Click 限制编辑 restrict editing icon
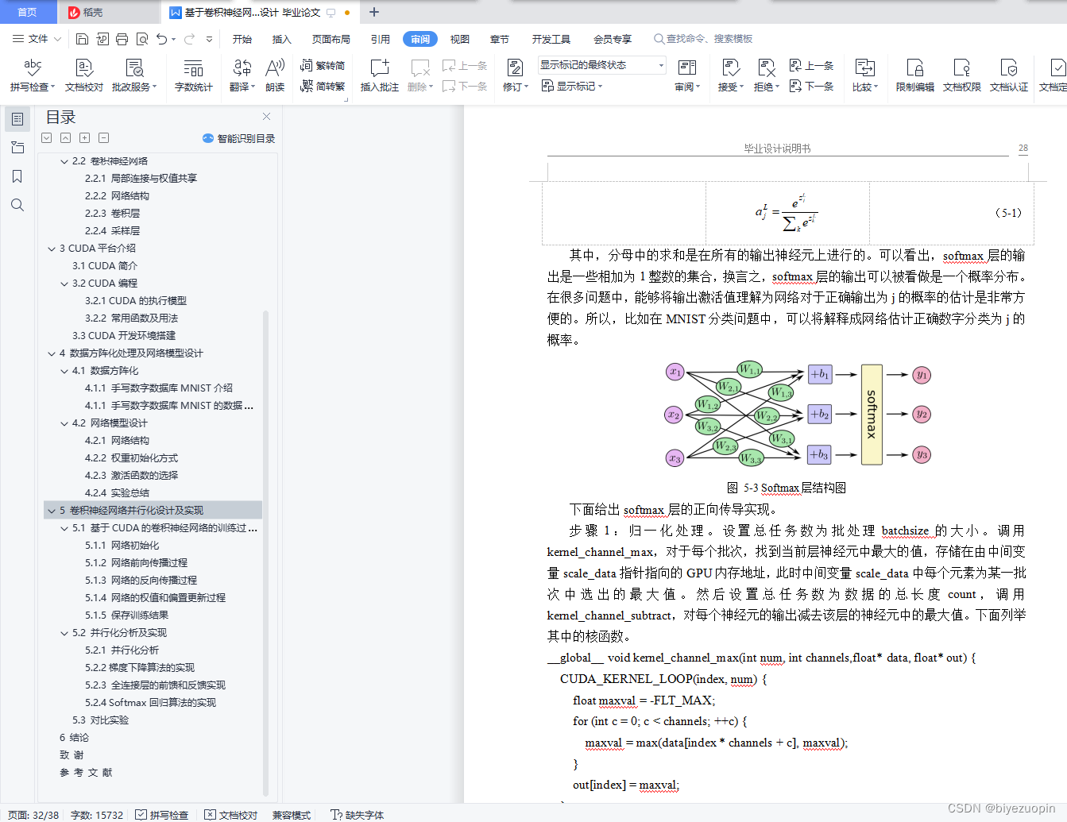Viewport: 1067px width, 822px height. click(x=915, y=75)
